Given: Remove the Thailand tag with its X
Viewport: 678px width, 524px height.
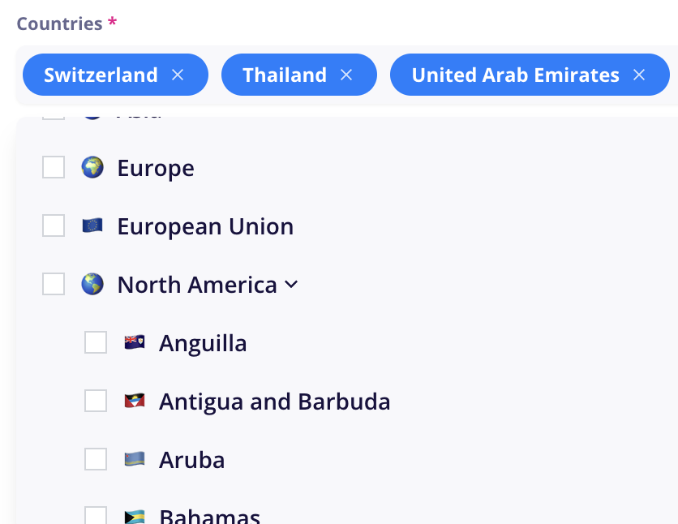Looking at the screenshot, I should click(x=346, y=75).
